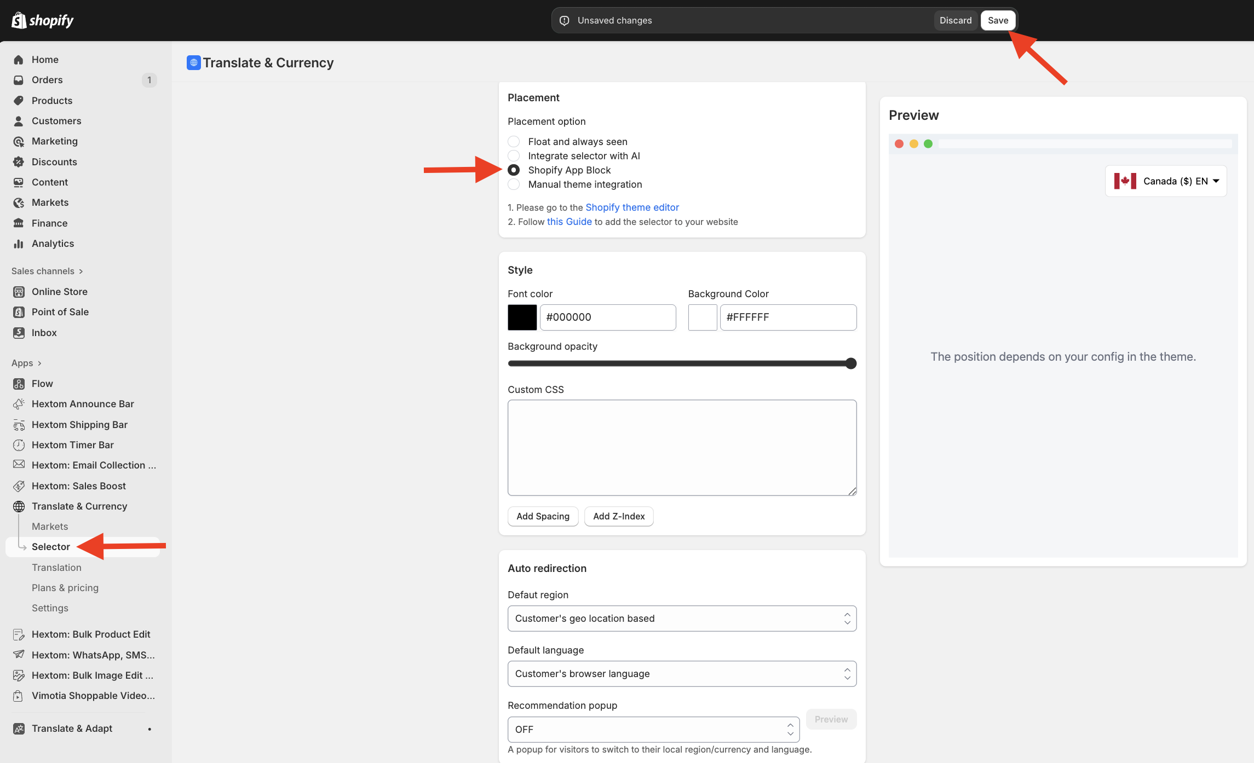
Task: Click the Flow app icon
Action: [x=19, y=384]
